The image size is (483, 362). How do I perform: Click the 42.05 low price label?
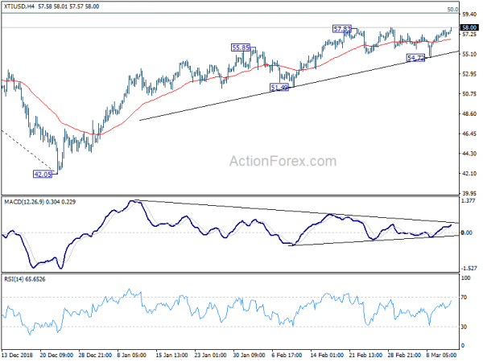click(43, 173)
